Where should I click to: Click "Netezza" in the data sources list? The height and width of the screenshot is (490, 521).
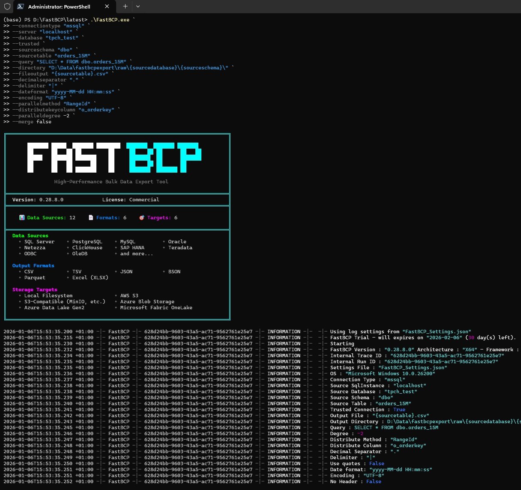point(35,248)
